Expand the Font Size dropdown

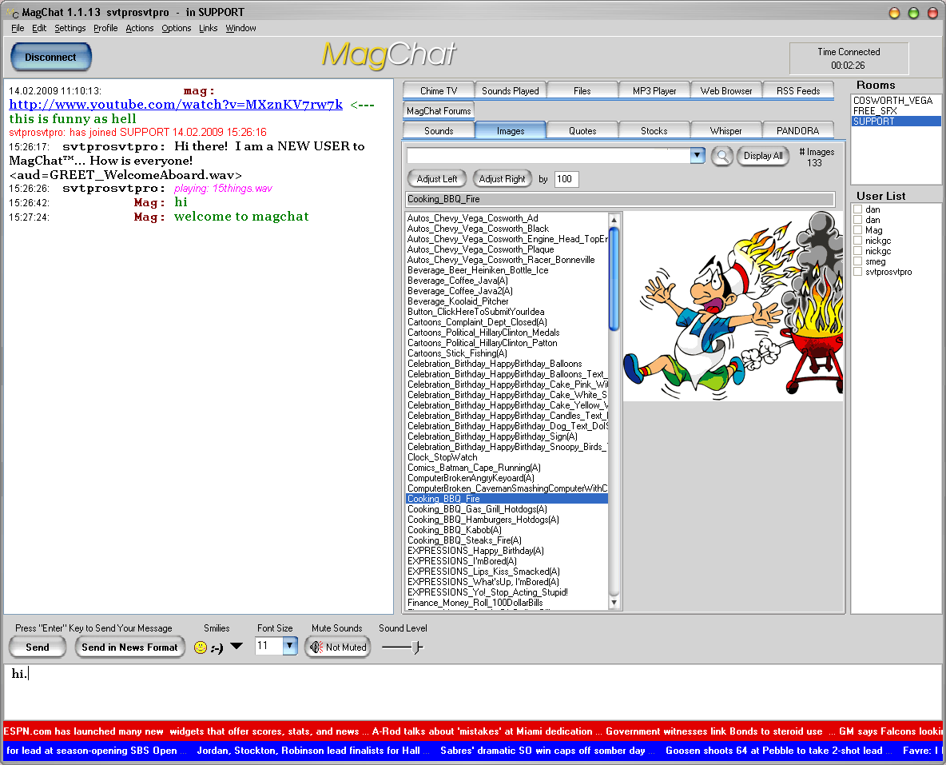[x=290, y=646]
